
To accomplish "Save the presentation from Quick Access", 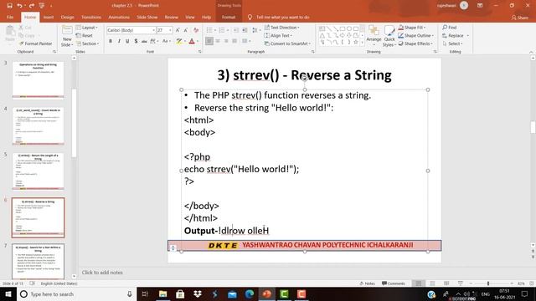I will 9,6.
